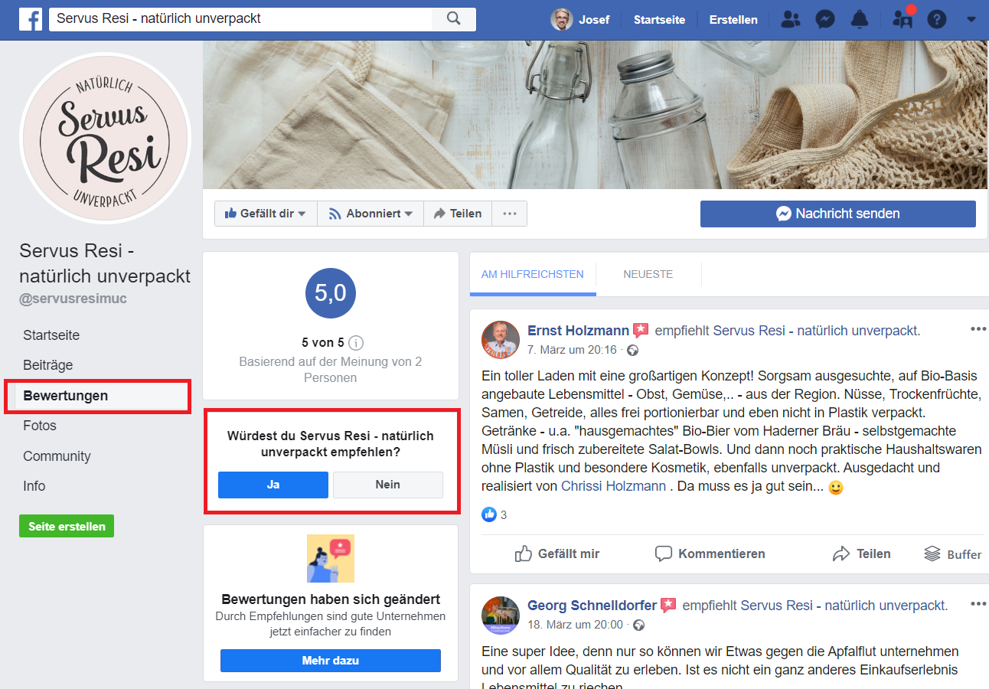The width and height of the screenshot is (989, 689).
Task: Open the Beiträge section
Action: tap(47, 365)
